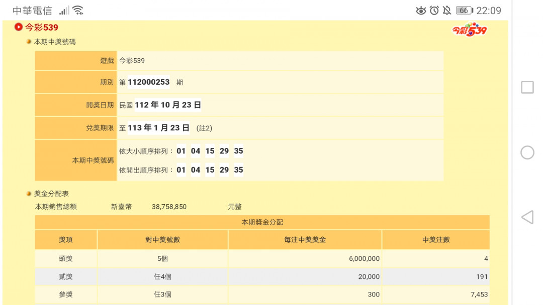Image resolution: width=543 pixels, height=305 pixels.
Task: Tap the muted notification bell icon
Action: point(447,11)
